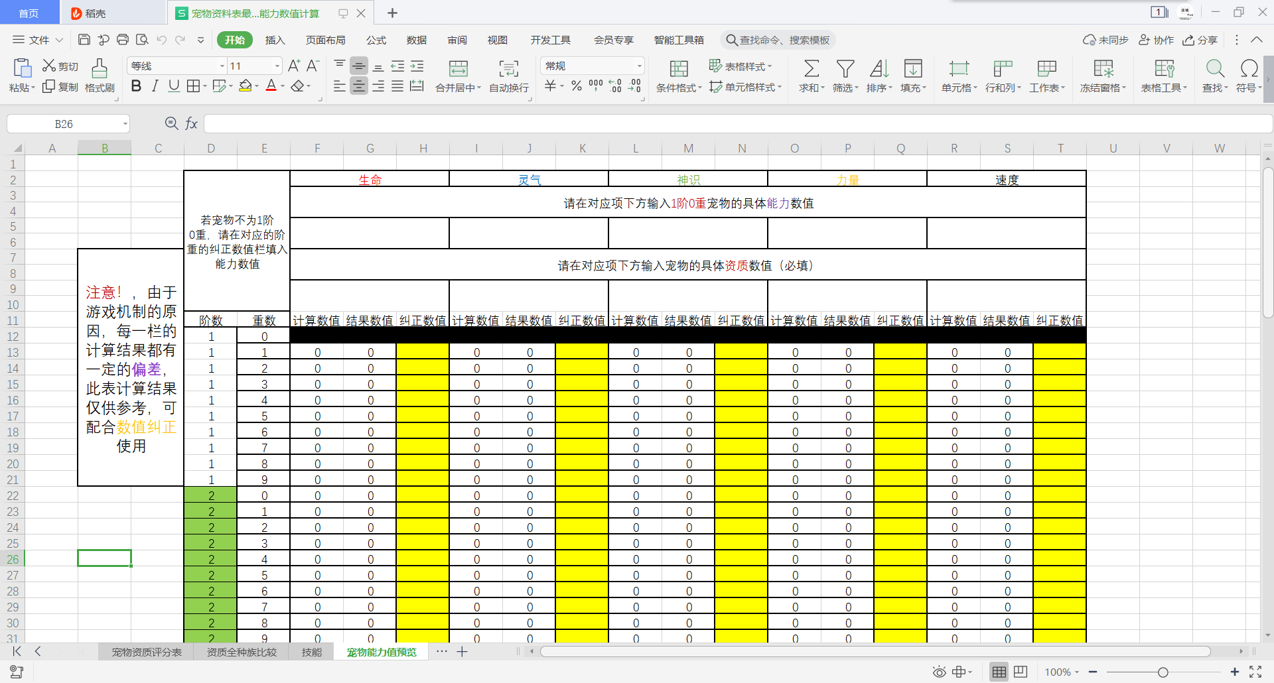Toggle Underline formatting
1274x683 pixels.
click(174, 86)
